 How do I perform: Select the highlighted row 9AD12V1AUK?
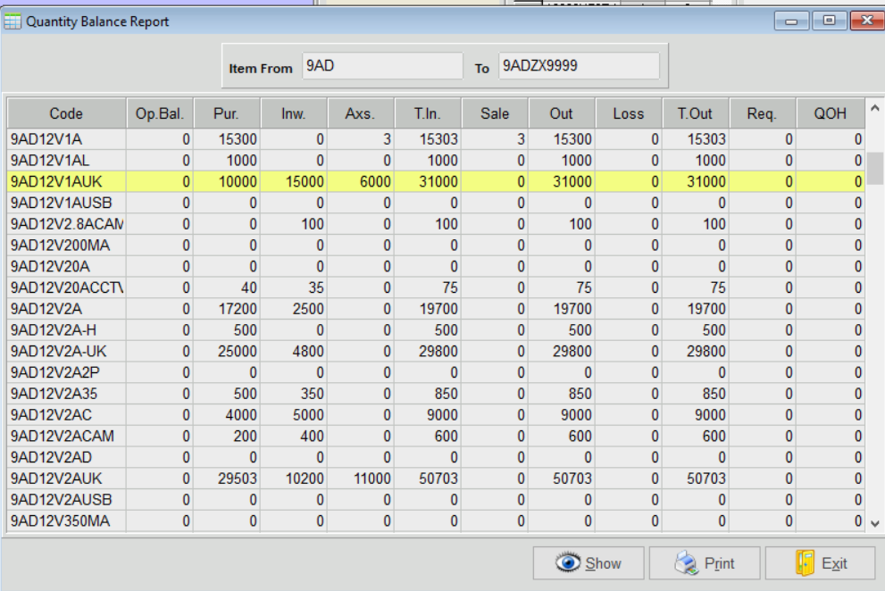point(66,181)
